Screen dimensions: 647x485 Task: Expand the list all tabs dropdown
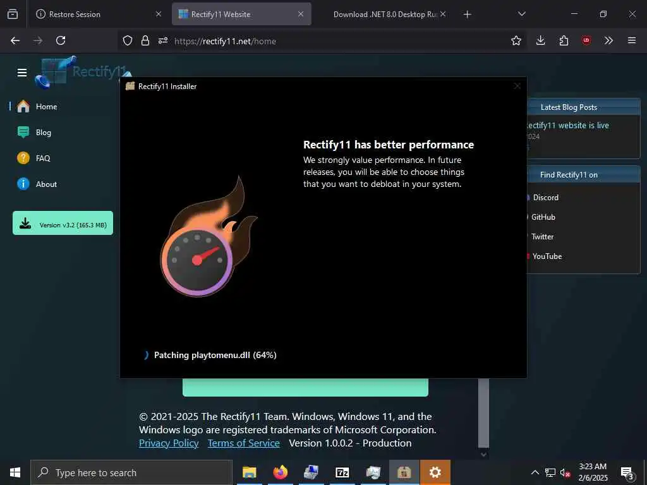click(x=521, y=14)
